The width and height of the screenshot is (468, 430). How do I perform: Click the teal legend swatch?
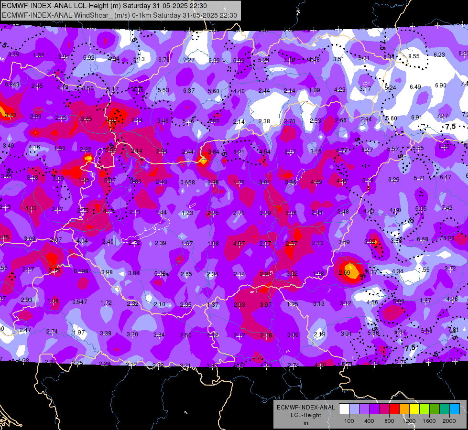445,409
